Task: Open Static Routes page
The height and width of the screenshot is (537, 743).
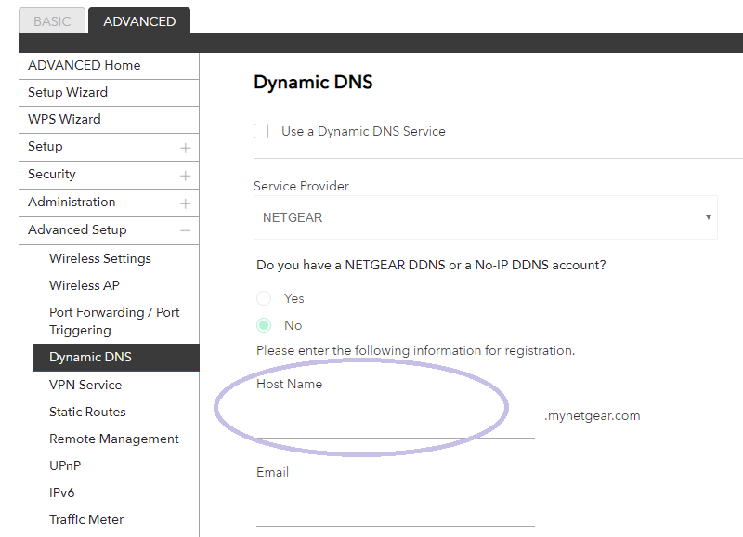Action: (x=87, y=412)
